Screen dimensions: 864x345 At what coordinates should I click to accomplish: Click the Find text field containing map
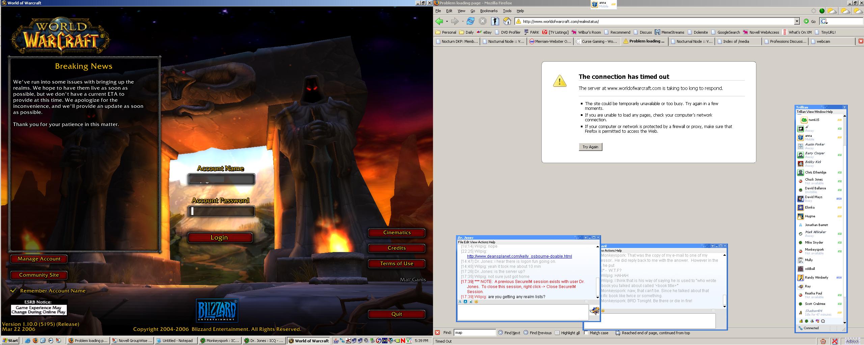[475, 333]
